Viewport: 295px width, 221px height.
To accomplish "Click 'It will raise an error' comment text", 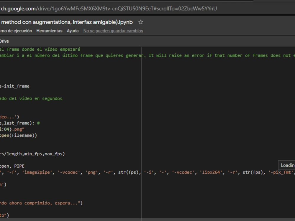I will tap(177, 55).
